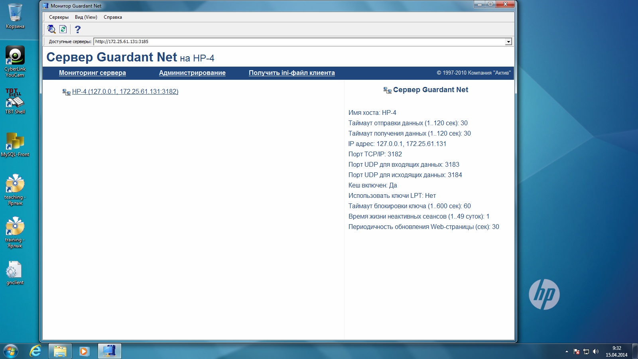Show hidden system tray icons
Viewport: 638px width, 359px height.
coord(567,351)
